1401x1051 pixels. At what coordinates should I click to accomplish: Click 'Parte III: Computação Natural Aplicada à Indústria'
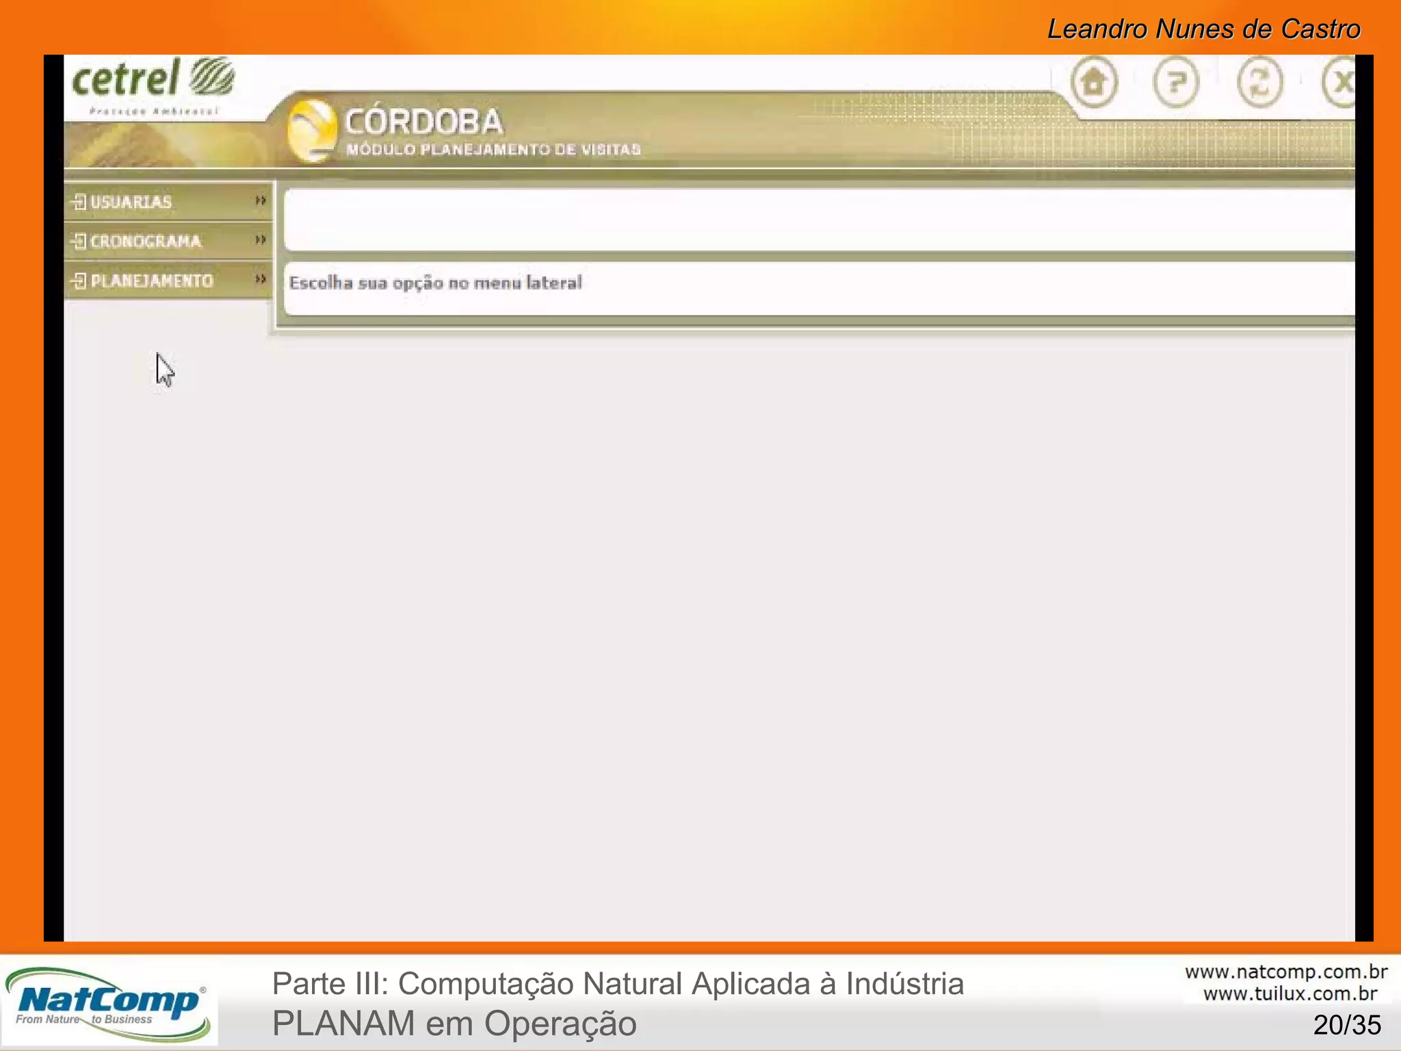pos(618,984)
